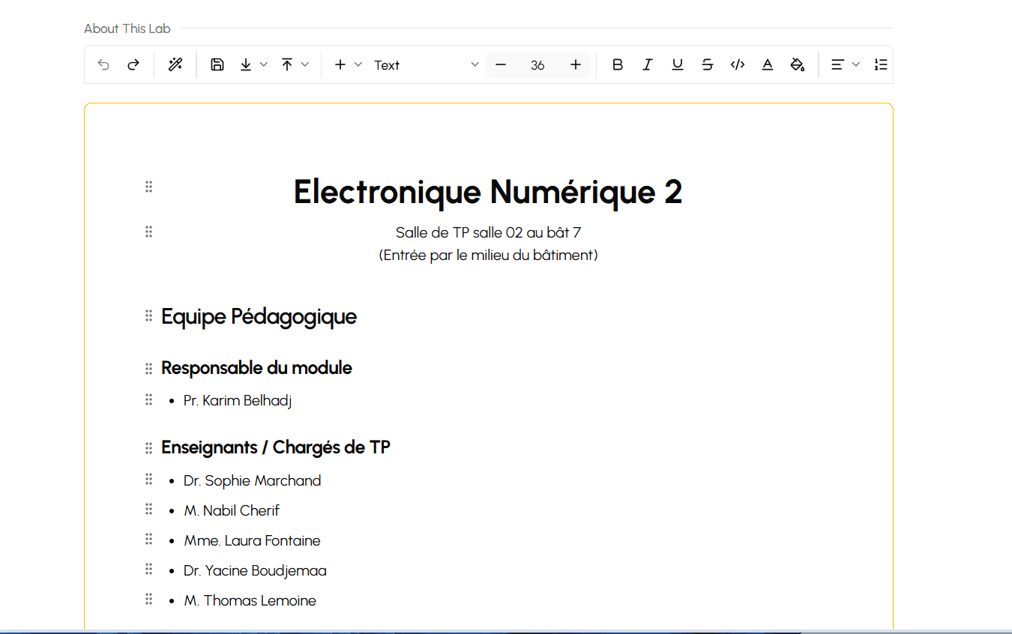
Task: Click drag handle beside Responsable du module
Action: pyautogui.click(x=148, y=369)
